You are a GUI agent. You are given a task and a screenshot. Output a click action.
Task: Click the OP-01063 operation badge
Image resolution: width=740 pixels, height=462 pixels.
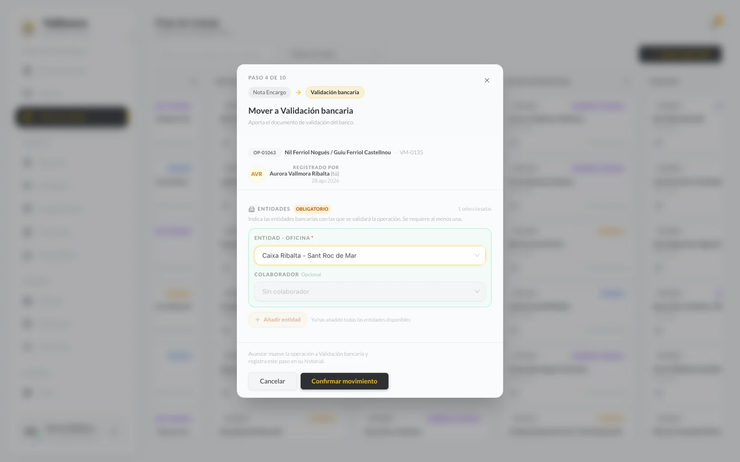coord(265,152)
